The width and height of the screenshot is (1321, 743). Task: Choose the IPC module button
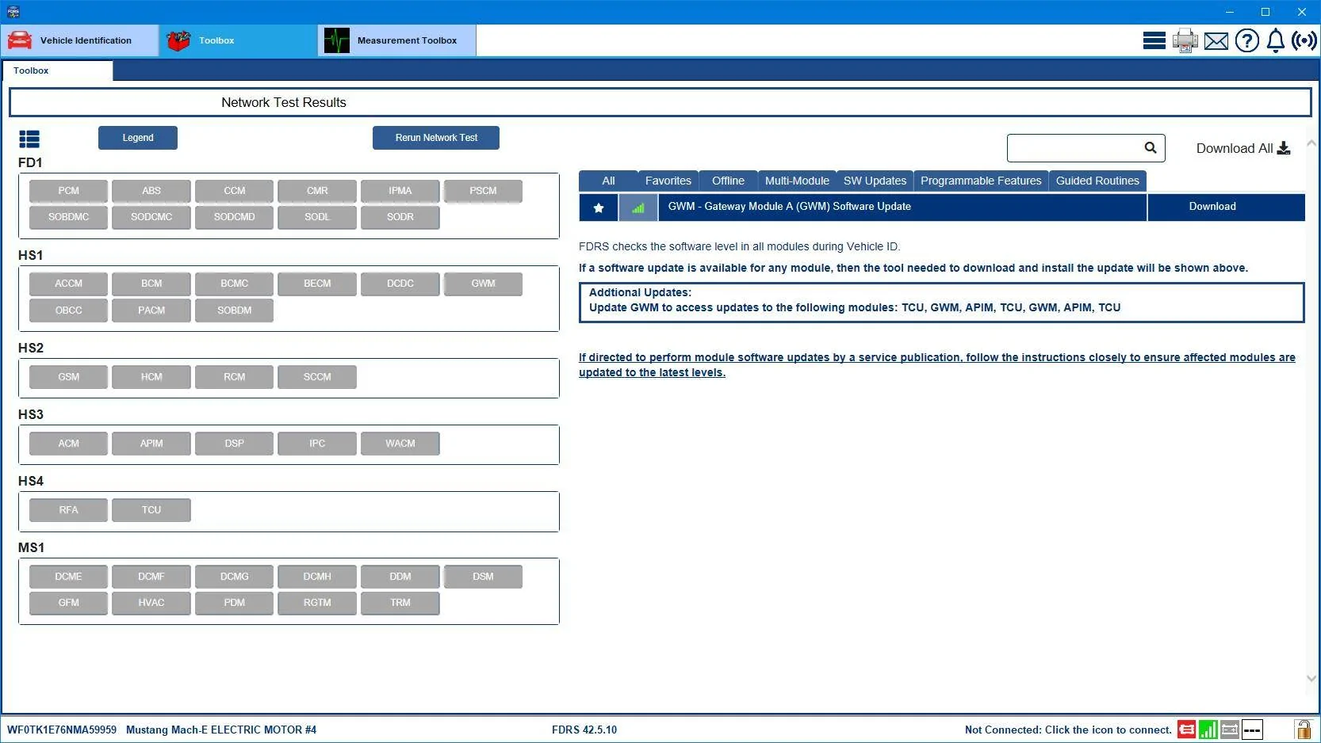[317, 444]
